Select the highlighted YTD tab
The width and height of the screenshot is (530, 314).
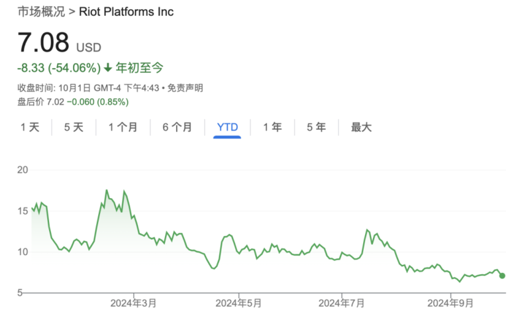coord(227,127)
